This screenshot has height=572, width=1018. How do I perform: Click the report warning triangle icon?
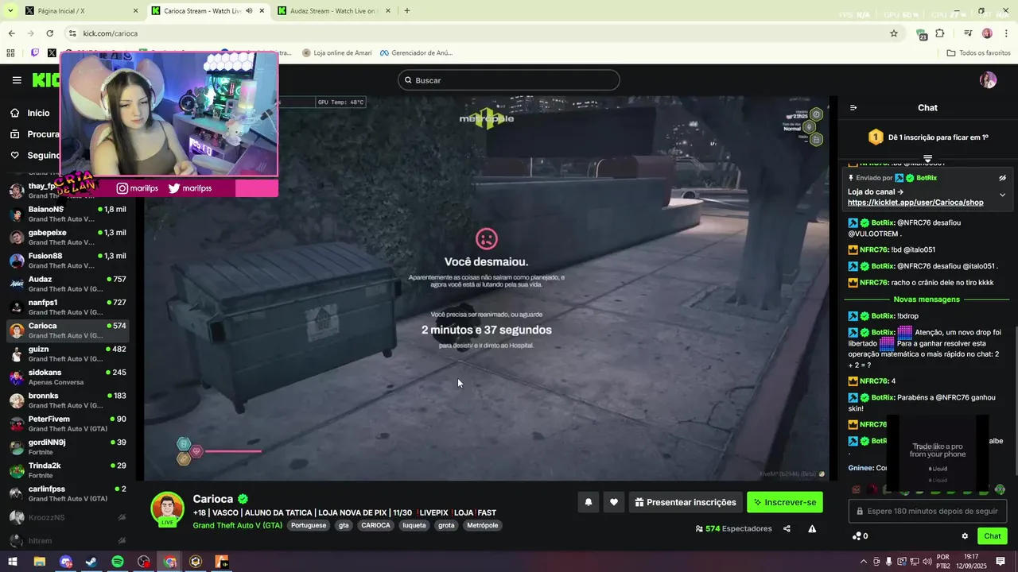812,529
